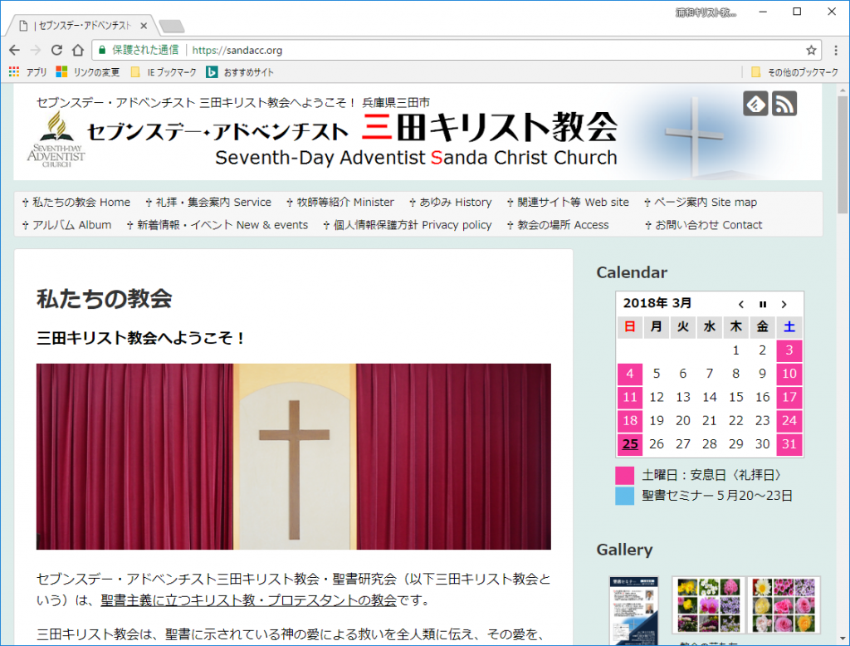Click the church banner title 三田キリスト教会
This screenshot has height=646, width=850.
coord(489,128)
